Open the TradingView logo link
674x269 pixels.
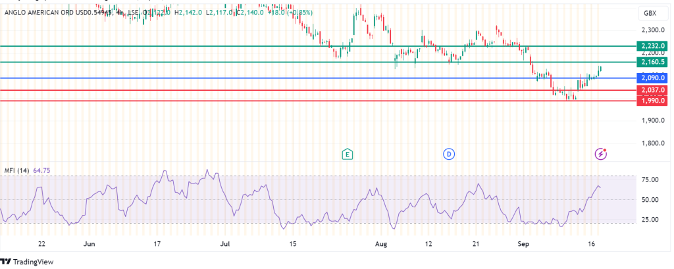pyautogui.click(x=26, y=262)
